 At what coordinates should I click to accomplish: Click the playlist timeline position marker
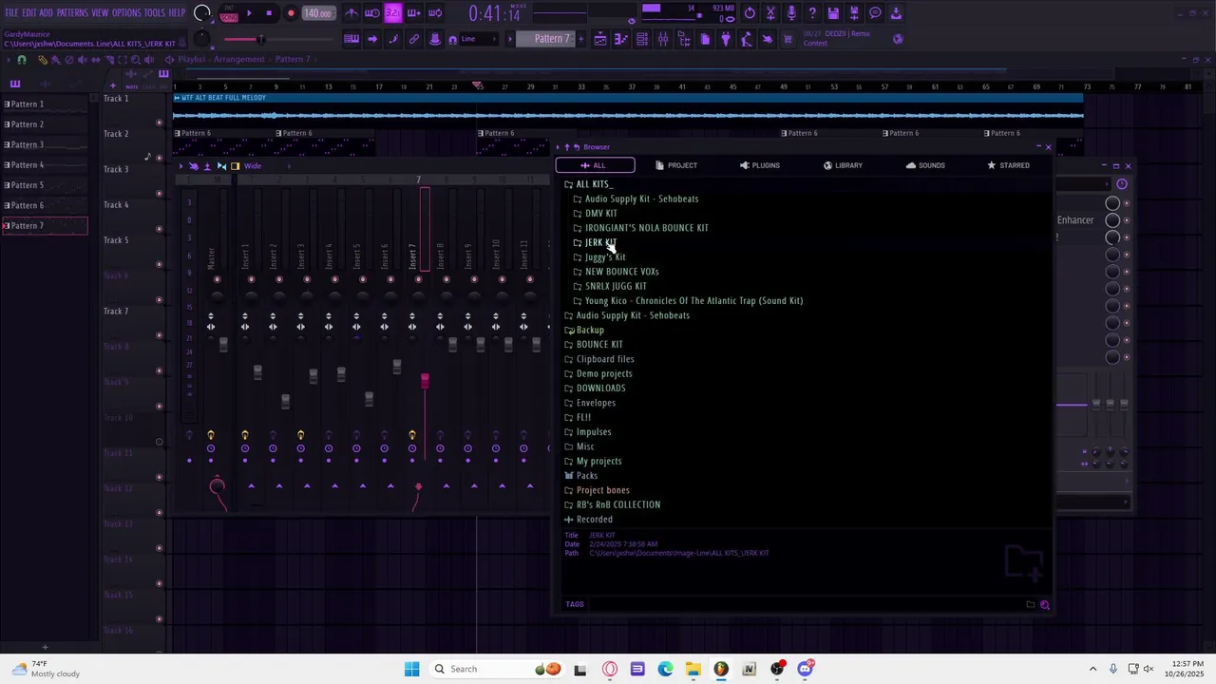point(478,85)
